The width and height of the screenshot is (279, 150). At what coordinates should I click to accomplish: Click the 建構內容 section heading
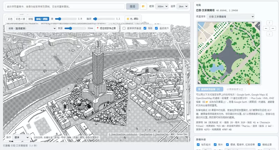click(x=201, y=139)
